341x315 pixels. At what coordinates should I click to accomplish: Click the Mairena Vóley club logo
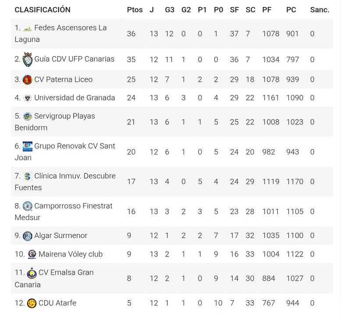coord(32,254)
